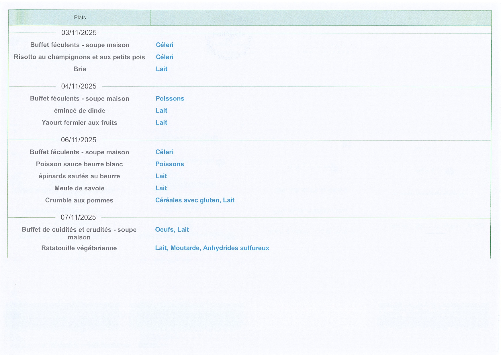503x355 pixels.
Task: Select the 03/11/2025 date heading
Action: (x=79, y=33)
